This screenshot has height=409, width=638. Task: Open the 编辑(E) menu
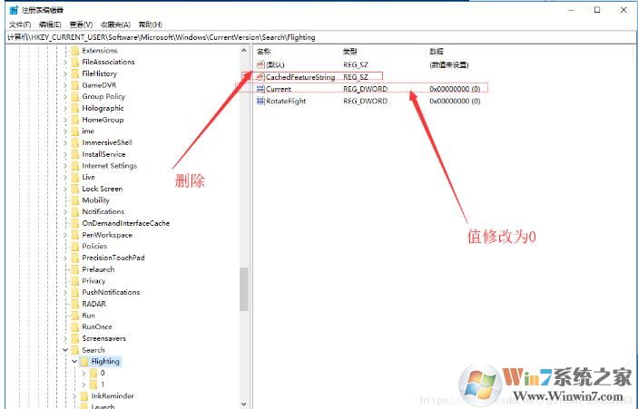pyautogui.click(x=50, y=24)
